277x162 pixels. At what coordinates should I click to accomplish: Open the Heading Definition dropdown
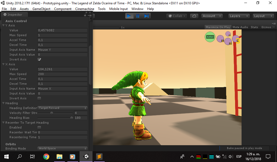(62, 108)
